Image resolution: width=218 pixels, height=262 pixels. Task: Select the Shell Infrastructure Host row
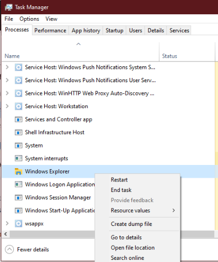coord(55,133)
